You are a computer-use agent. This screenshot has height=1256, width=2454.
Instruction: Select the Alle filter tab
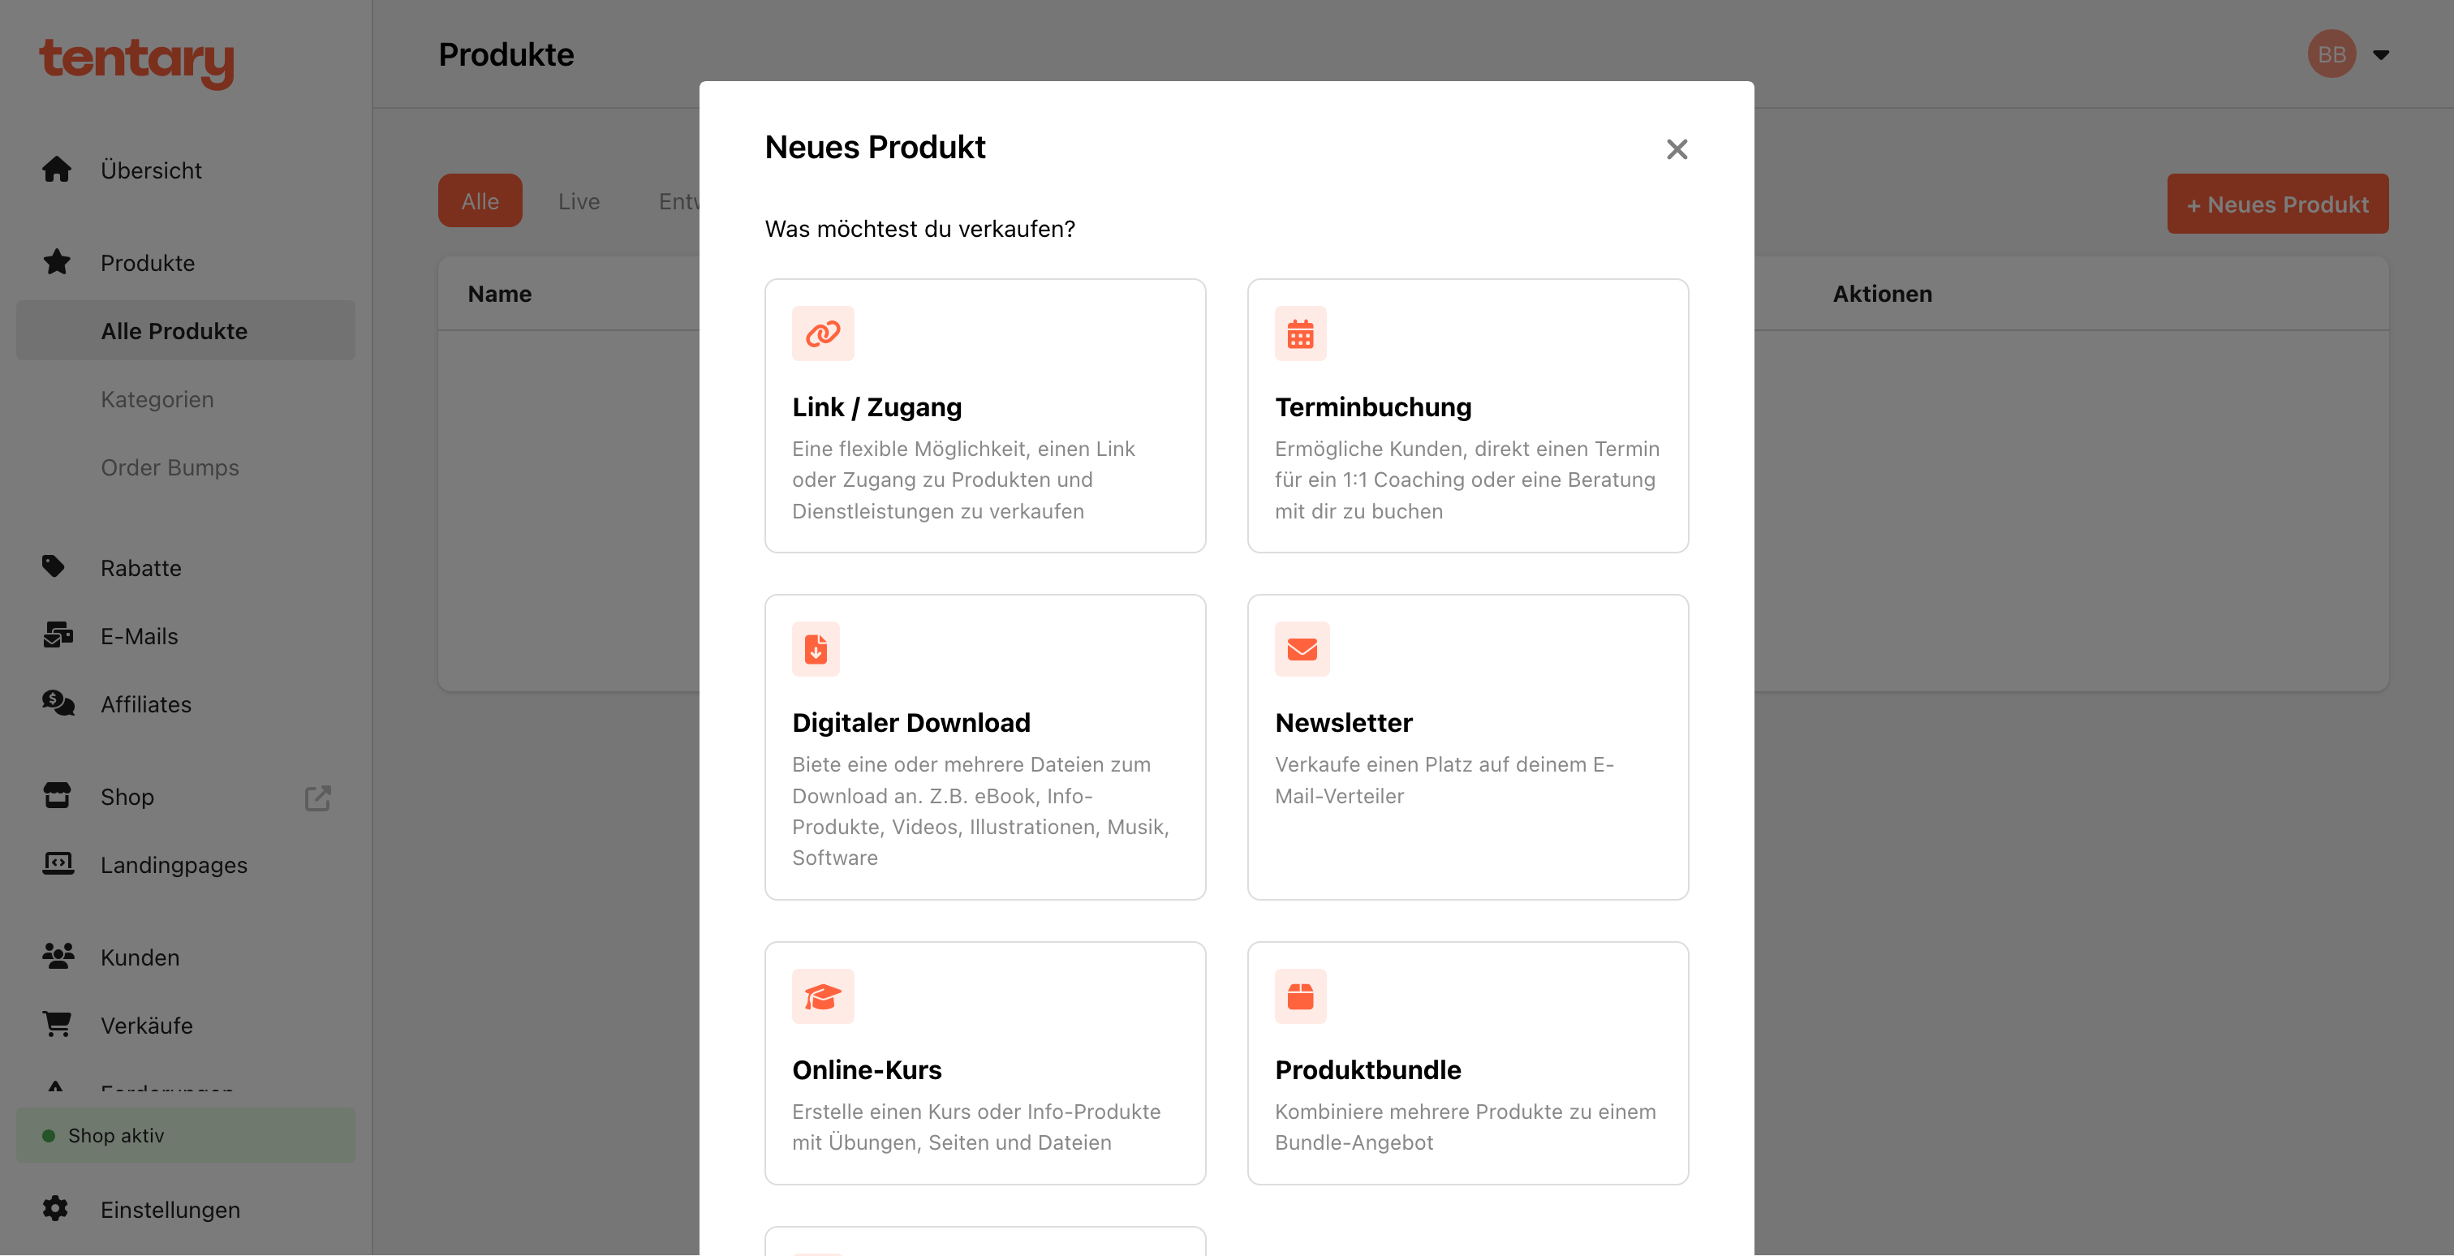[x=480, y=201]
